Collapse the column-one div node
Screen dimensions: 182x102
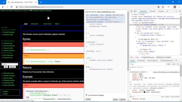click(135, 33)
